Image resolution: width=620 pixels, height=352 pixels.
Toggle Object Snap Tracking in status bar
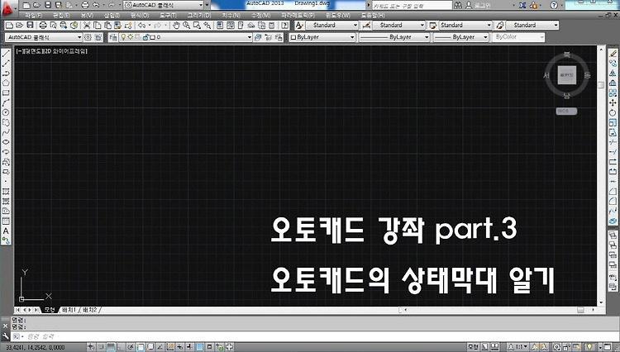pos(160,347)
